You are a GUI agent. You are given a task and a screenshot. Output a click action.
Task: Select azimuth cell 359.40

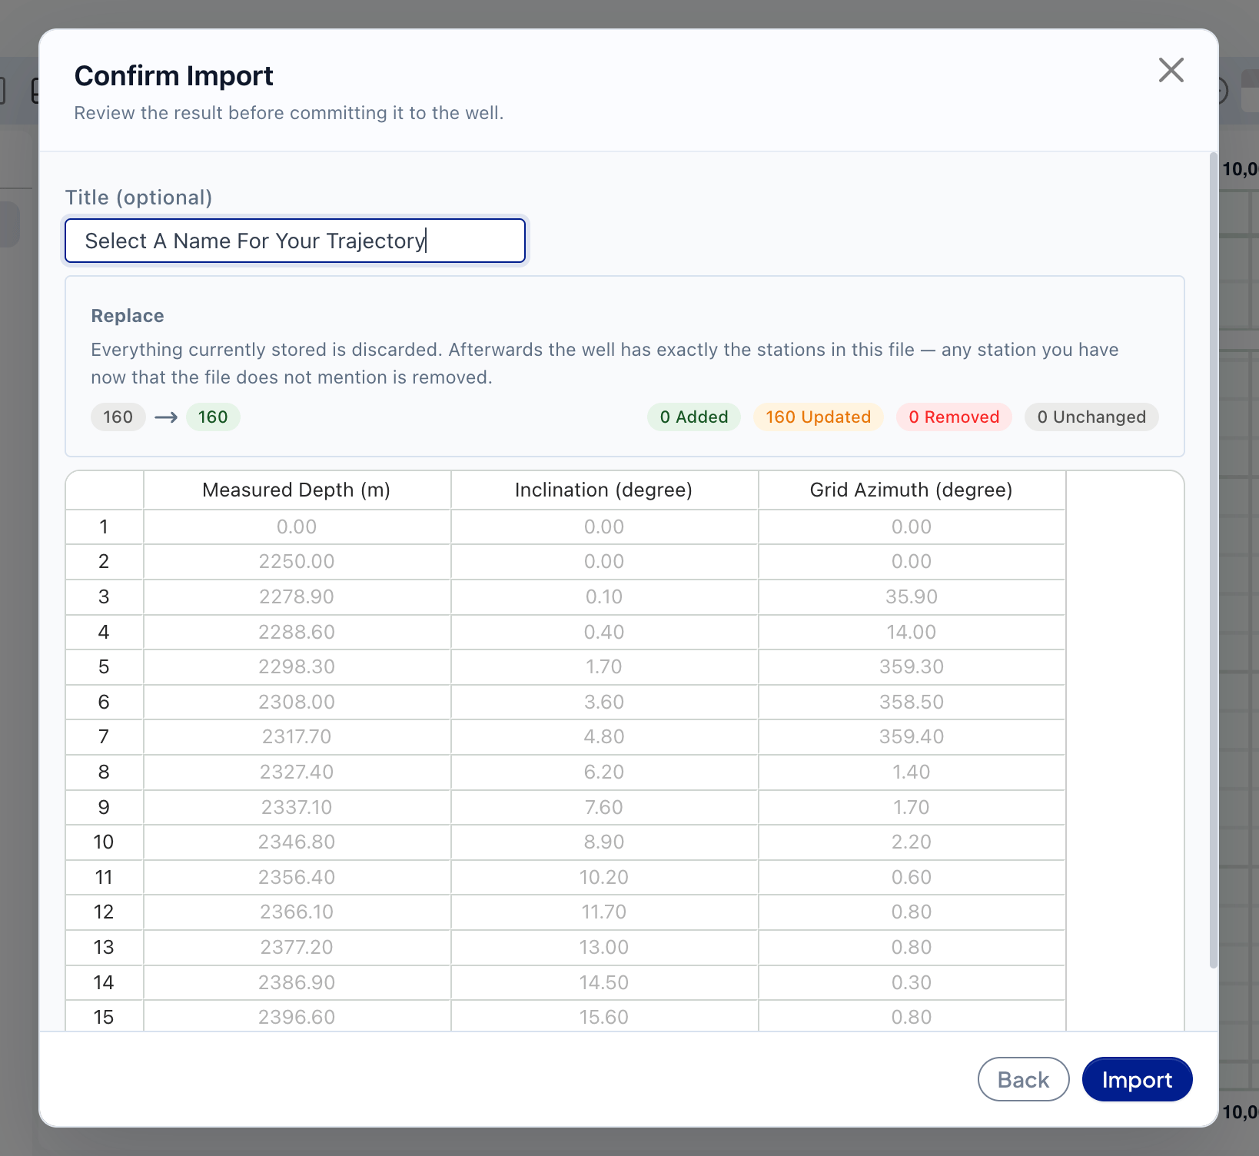click(912, 737)
